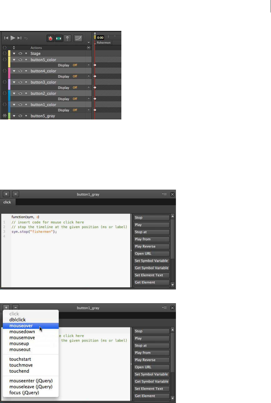271x403 pixels.
Task: Collapse the button4_color layer
Action: point(14,71)
